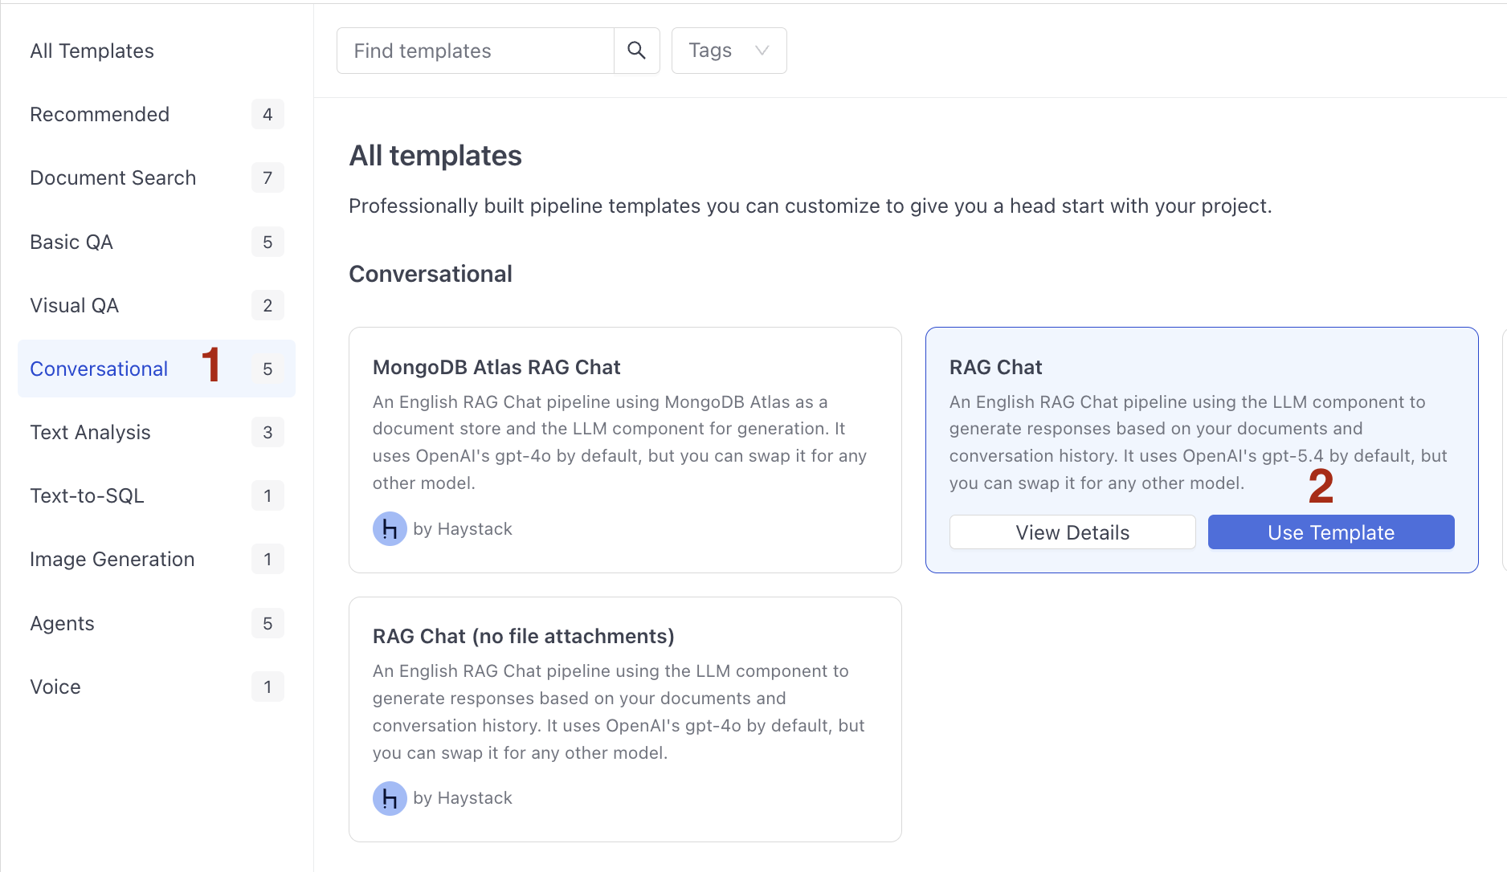Open the Text-to-SQL category

pos(87,495)
